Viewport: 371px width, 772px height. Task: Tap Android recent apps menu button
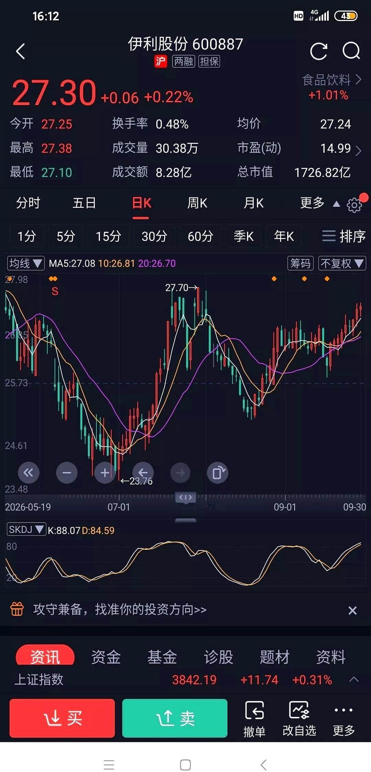(x=109, y=764)
